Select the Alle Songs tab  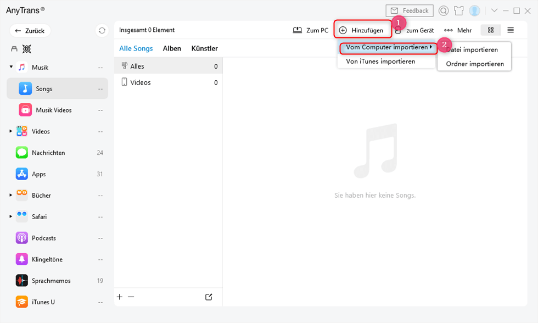point(136,48)
